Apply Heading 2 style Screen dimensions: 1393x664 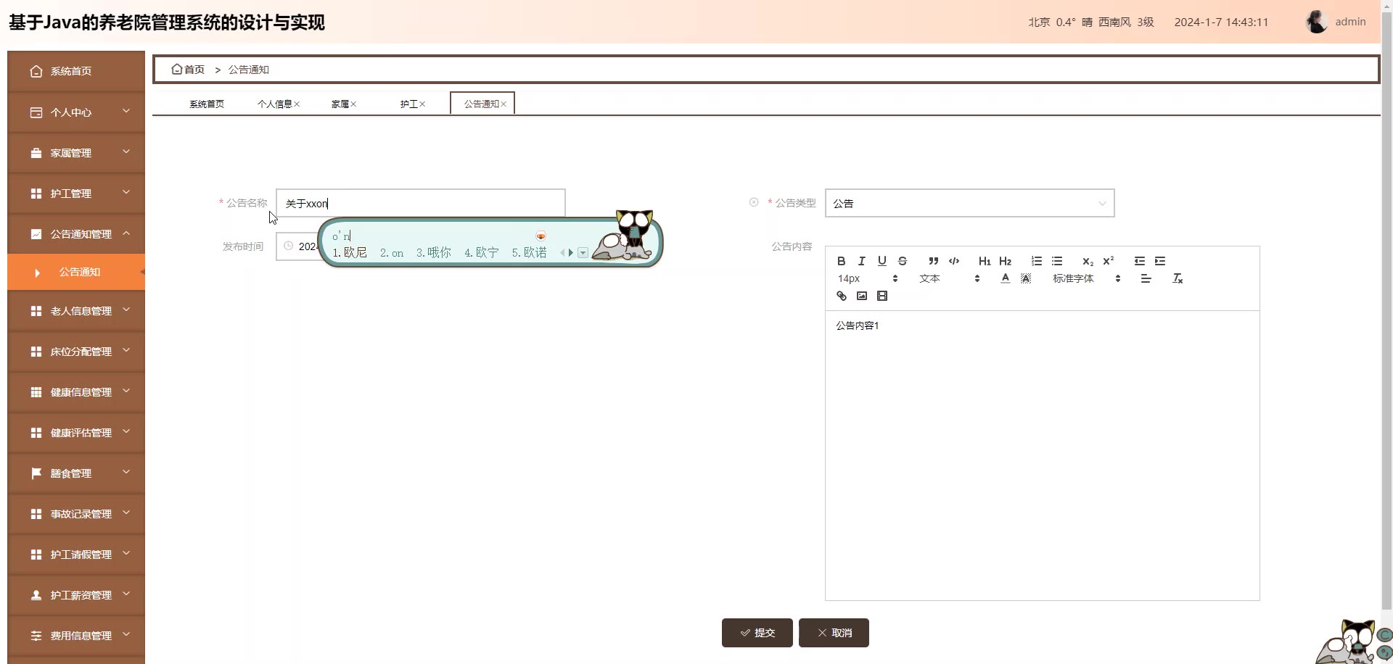[1005, 261]
